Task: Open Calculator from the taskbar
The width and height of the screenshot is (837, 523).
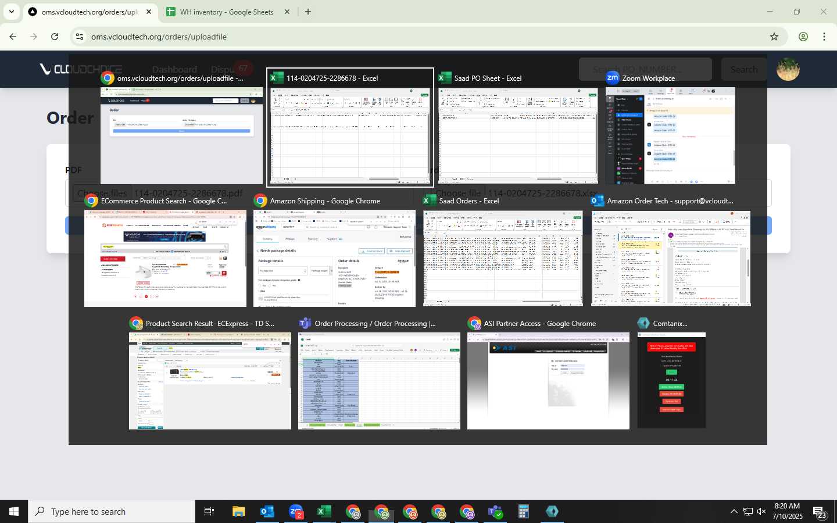Action: point(524,511)
